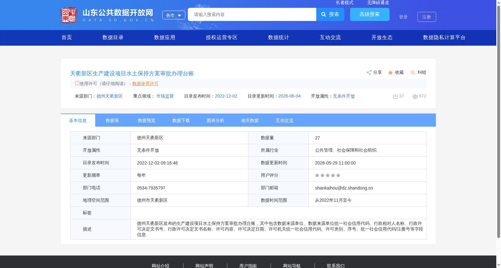Click the value 2026-05-29 11:00:00
The height and width of the screenshot is (268, 501).
pos(335,163)
